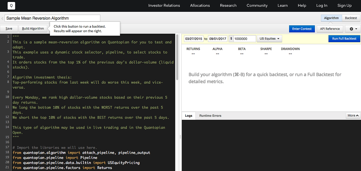The height and width of the screenshot is (171, 361).
Task: Open the Learn menu
Action: click(283, 6)
